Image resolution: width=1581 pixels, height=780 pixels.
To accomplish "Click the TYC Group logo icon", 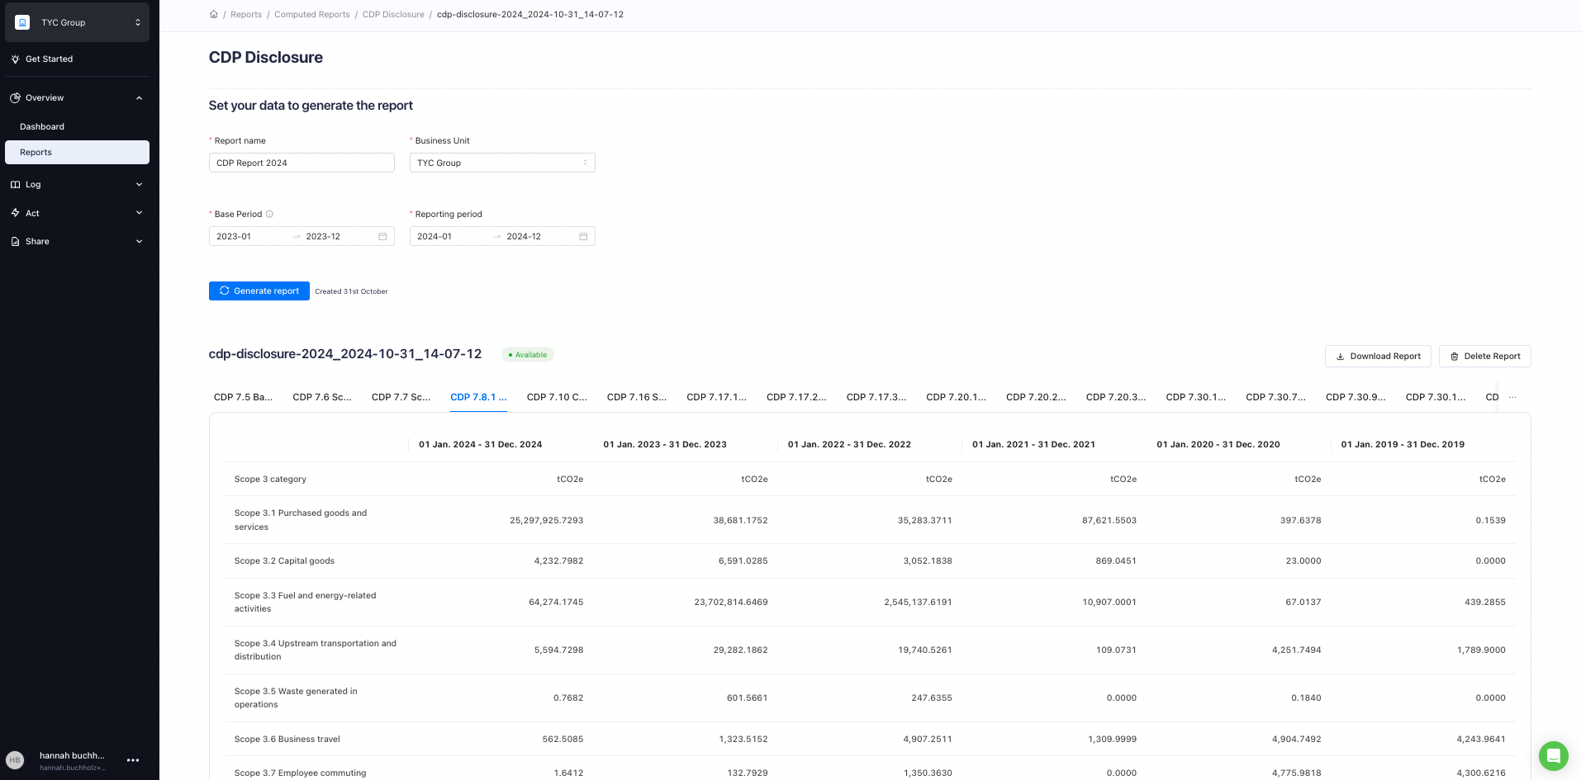I will click(x=22, y=22).
